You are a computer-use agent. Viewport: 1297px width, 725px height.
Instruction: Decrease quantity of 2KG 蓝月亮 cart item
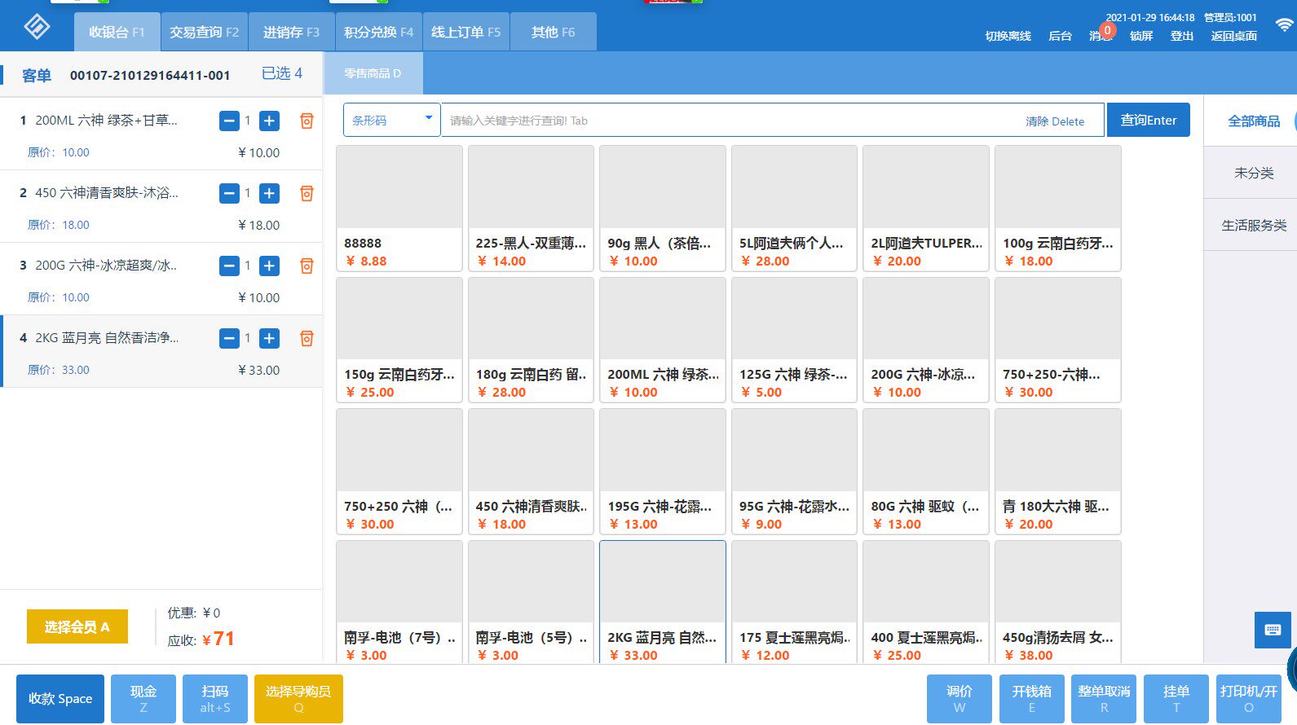pyautogui.click(x=229, y=339)
